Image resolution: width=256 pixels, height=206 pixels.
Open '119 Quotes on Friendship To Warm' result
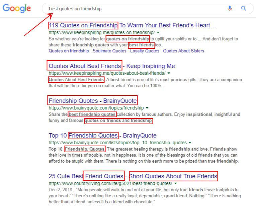(132, 25)
